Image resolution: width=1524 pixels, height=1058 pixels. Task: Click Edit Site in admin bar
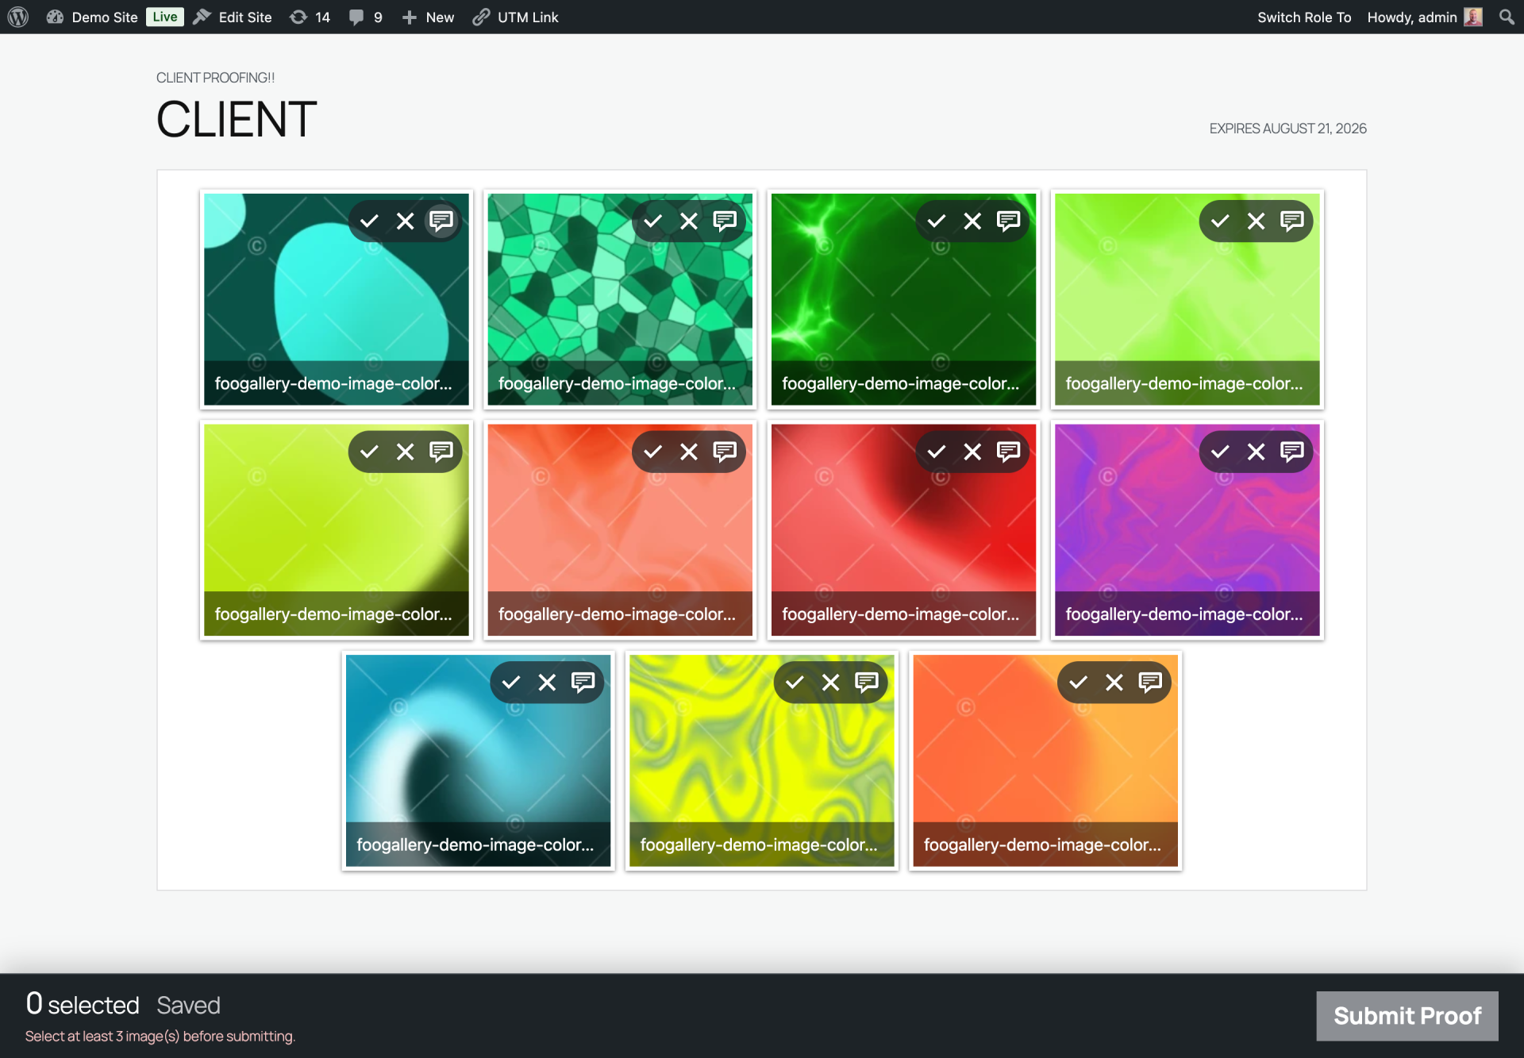click(x=233, y=17)
